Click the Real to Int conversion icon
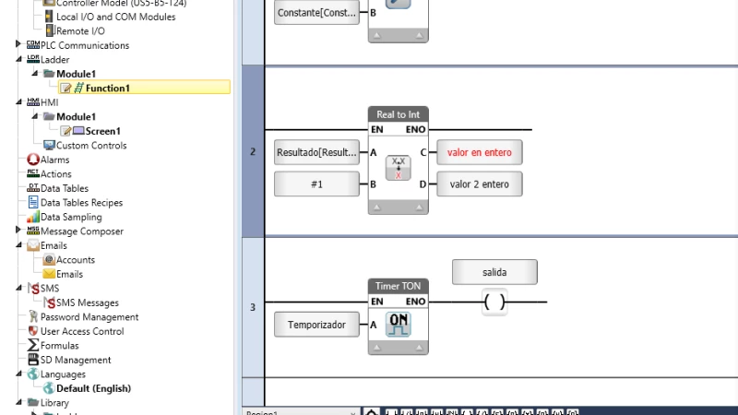Image resolution: width=738 pixels, height=415 pixels. point(399,168)
